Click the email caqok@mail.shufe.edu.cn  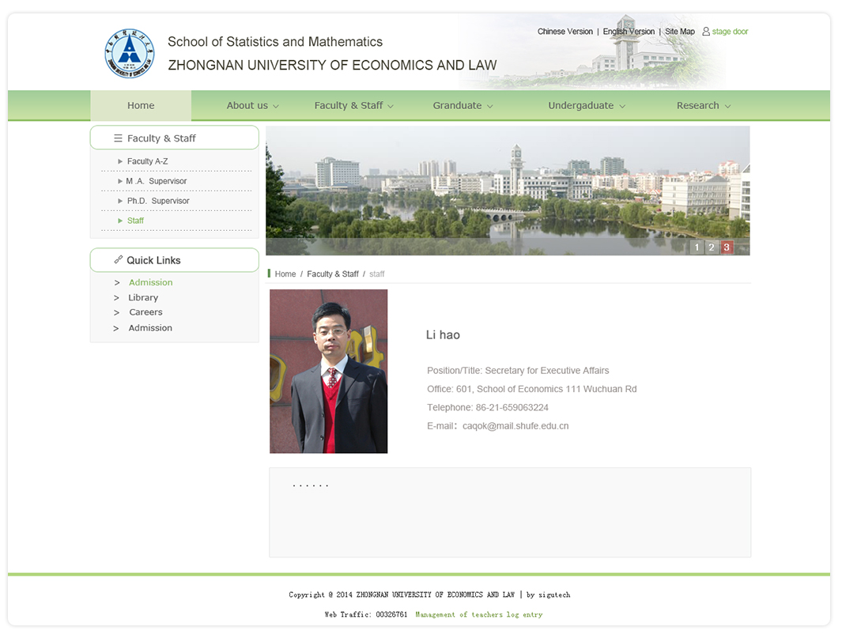point(515,426)
